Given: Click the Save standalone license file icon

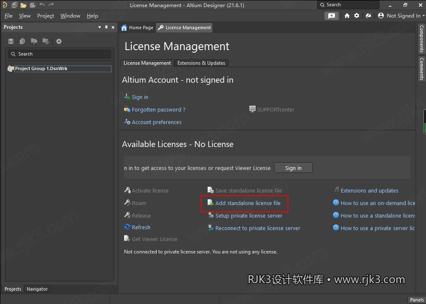Looking at the screenshot, I should pyautogui.click(x=210, y=190).
